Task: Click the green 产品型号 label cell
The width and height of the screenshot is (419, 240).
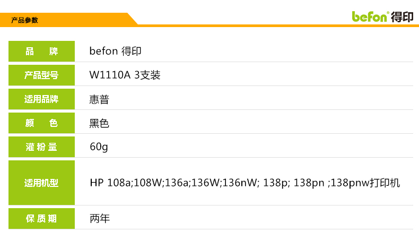Action: pos(41,75)
